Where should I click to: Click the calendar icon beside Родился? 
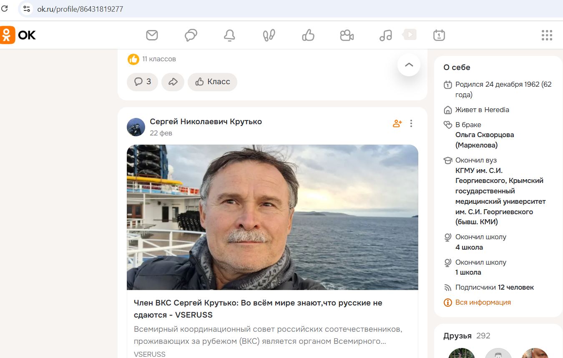(x=447, y=85)
